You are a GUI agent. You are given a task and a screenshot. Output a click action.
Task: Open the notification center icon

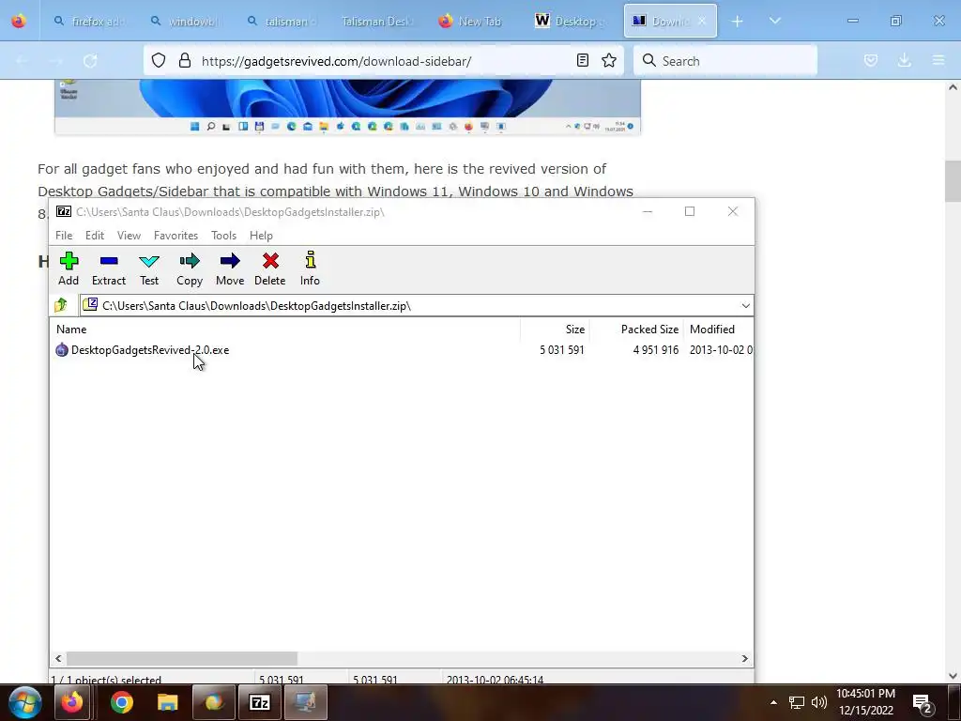[923, 703]
